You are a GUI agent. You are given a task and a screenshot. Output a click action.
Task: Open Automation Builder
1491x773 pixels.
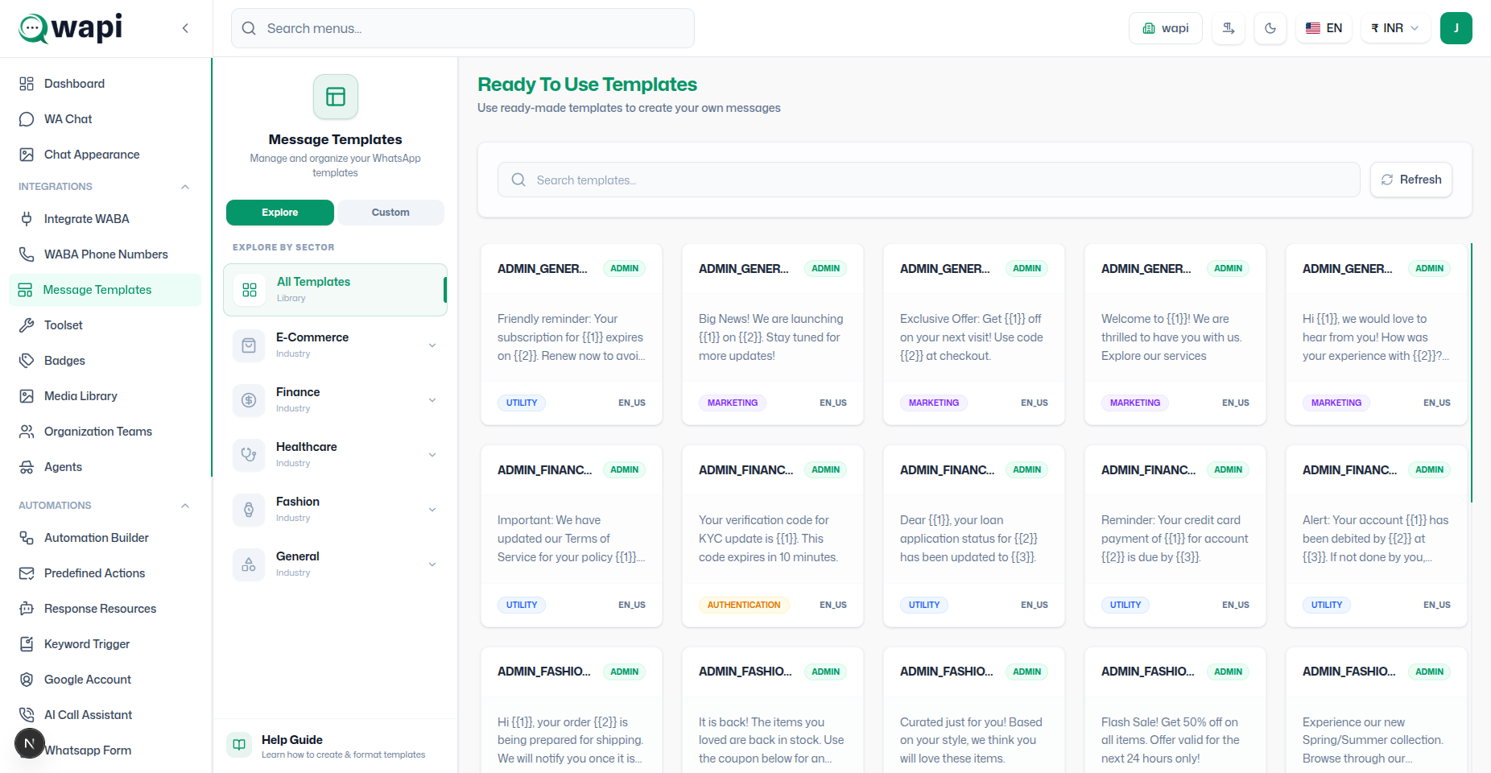(105, 538)
